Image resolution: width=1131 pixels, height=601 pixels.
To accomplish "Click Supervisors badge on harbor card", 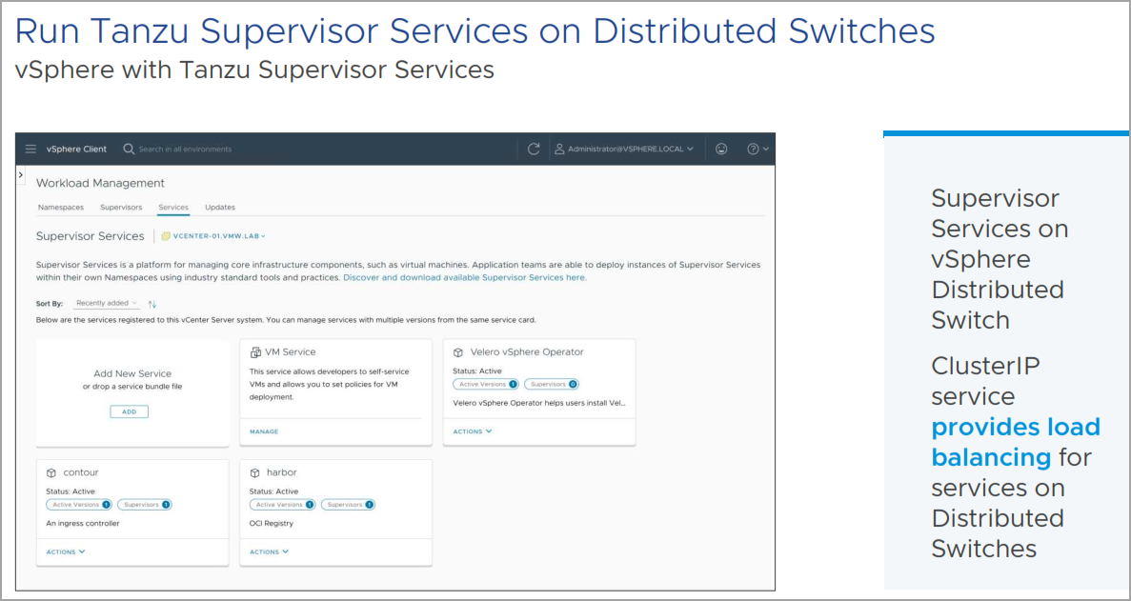I will click(349, 505).
